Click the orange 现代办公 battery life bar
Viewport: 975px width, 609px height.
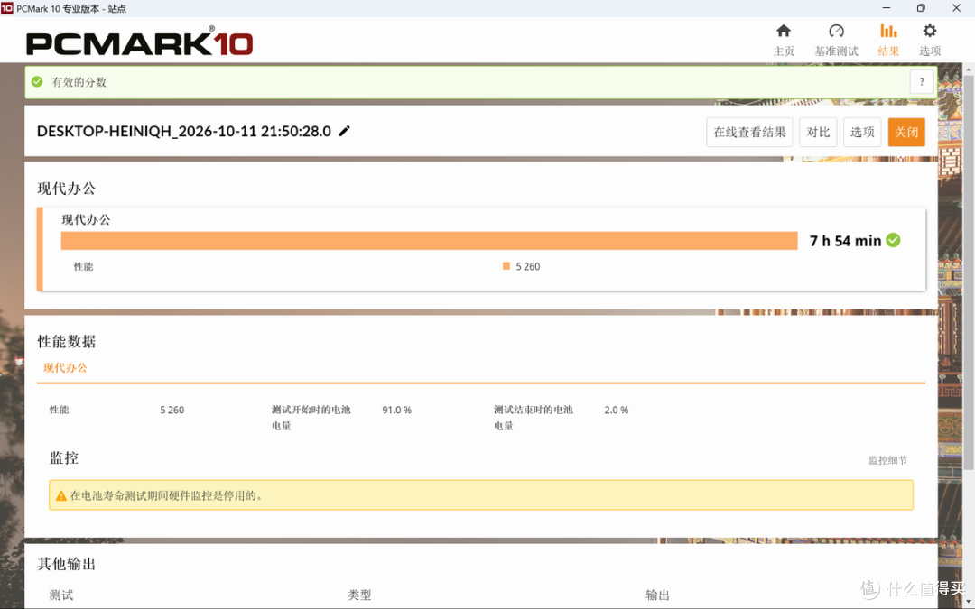click(x=429, y=241)
